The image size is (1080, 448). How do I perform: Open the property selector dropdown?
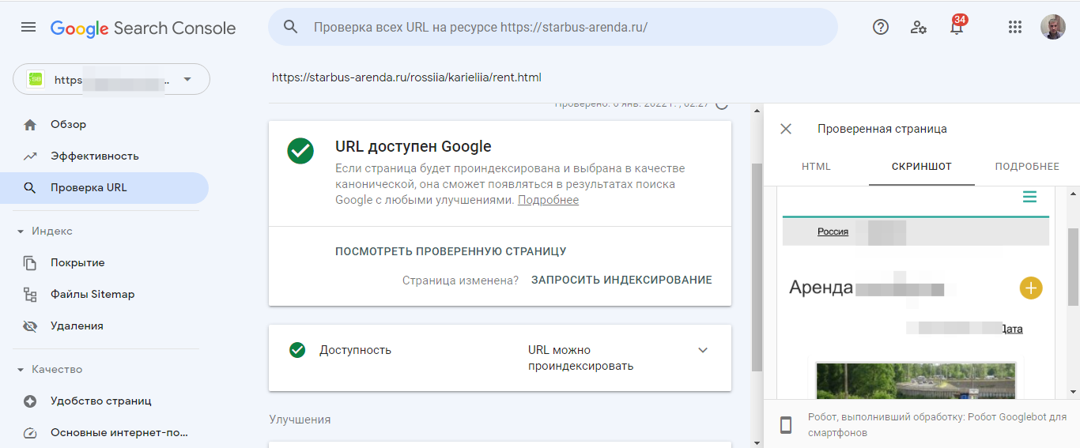[111, 80]
